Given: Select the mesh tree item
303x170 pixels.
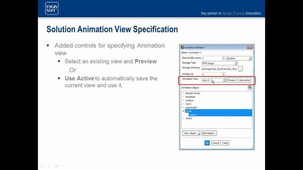Looking at the screenshot, I should click(x=188, y=104).
